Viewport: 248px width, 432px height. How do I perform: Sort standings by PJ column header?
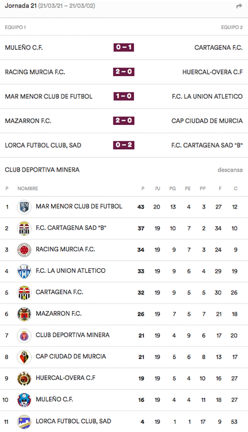pyautogui.click(x=157, y=189)
